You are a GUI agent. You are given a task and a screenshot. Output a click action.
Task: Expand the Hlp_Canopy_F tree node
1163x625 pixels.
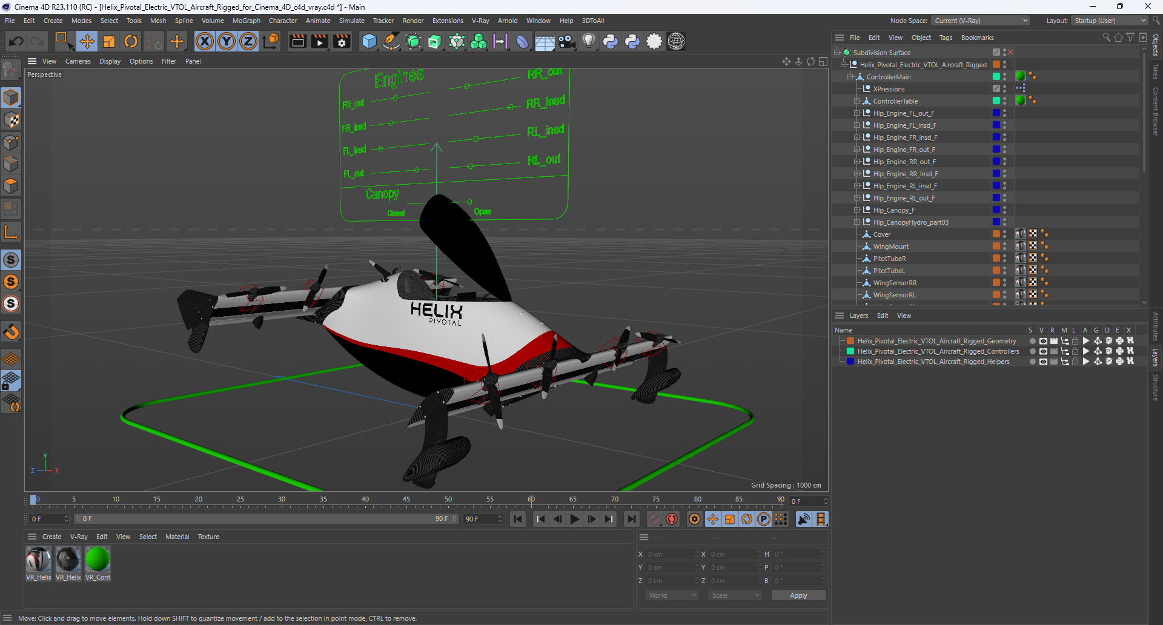[857, 210]
